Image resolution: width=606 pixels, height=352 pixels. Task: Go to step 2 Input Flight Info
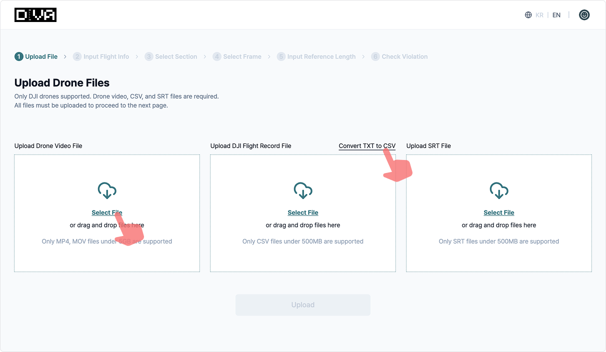[x=101, y=56]
